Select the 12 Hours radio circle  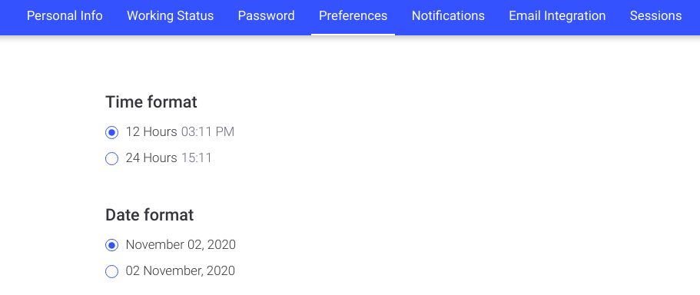[111, 133]
